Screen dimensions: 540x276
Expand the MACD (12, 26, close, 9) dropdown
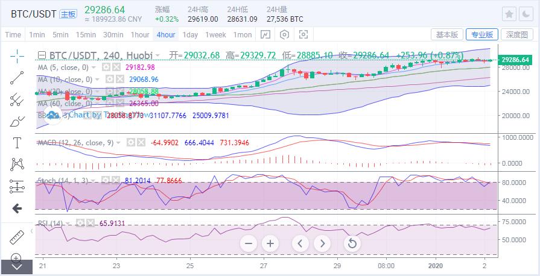pos(118,142)
